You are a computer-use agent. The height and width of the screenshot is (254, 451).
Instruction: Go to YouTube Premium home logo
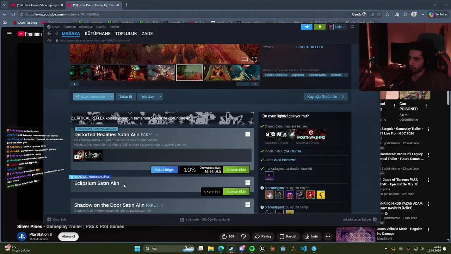[x=30, y=34]
